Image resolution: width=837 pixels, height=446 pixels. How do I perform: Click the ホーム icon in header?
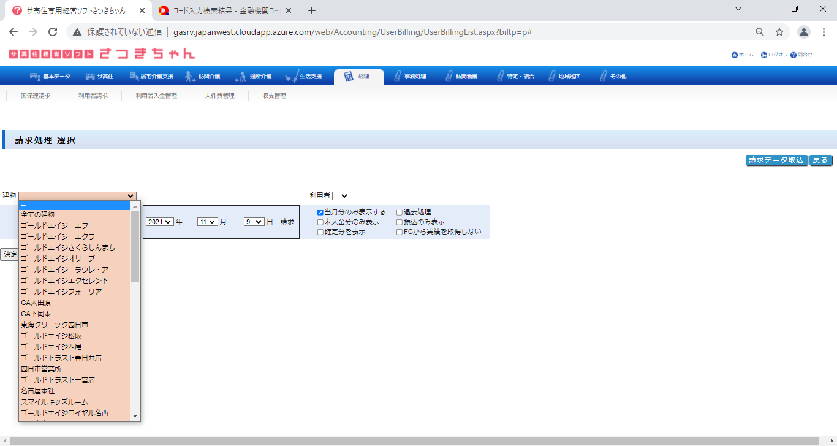[x=735, y=55]
